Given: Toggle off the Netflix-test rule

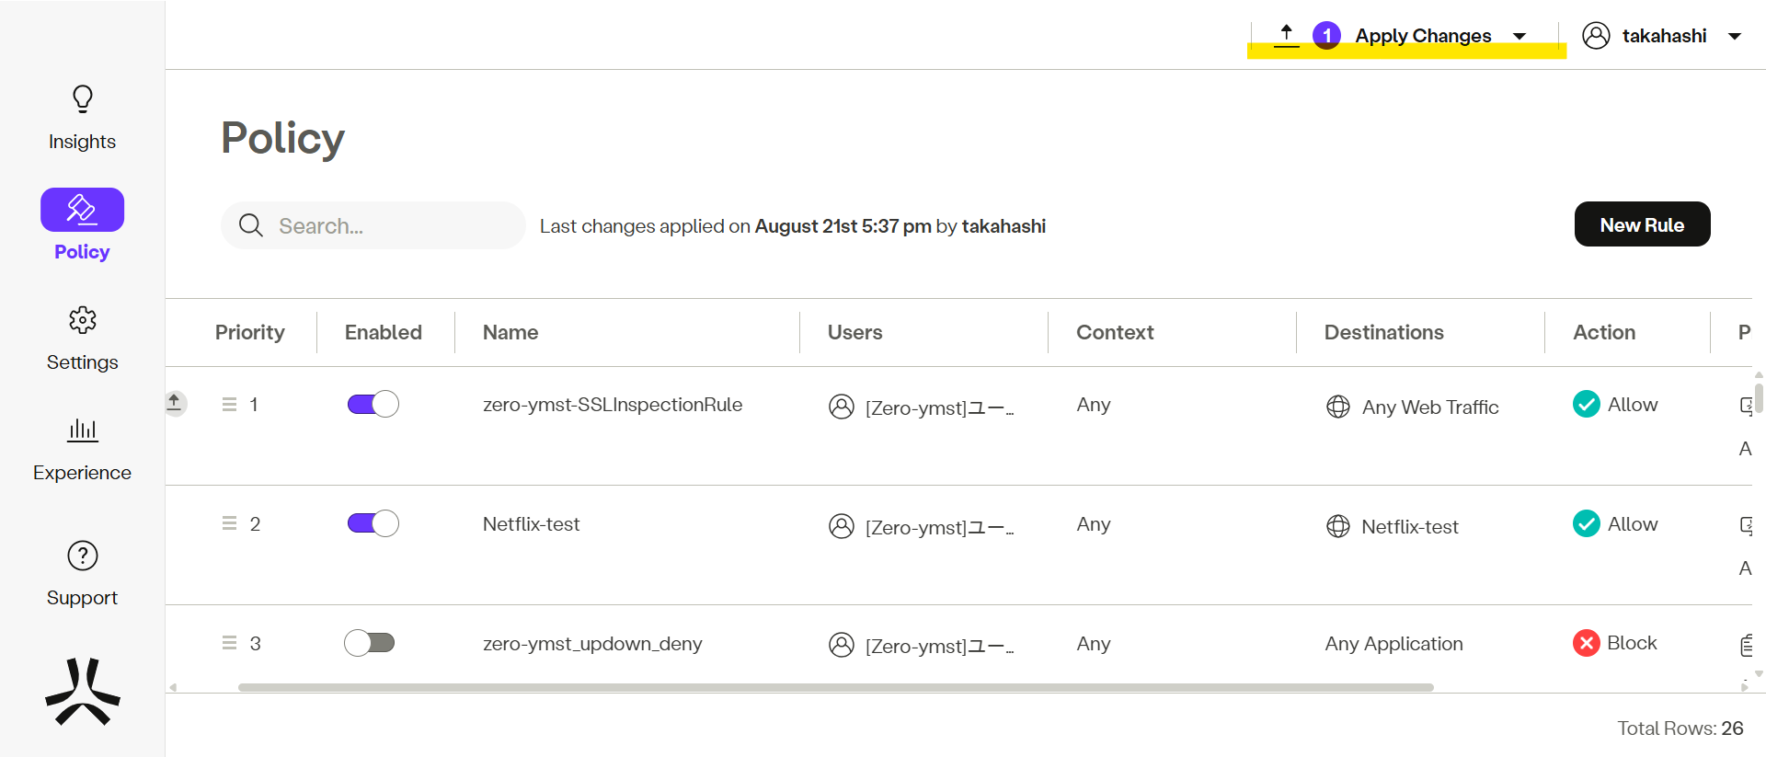Looking at the screenshot, I should tap(373, 523).
